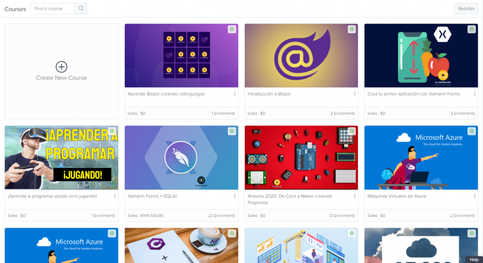Screen dimensions: 483x263
Task: Show options for Arduino 2020 course
Action: pos(355,196)
